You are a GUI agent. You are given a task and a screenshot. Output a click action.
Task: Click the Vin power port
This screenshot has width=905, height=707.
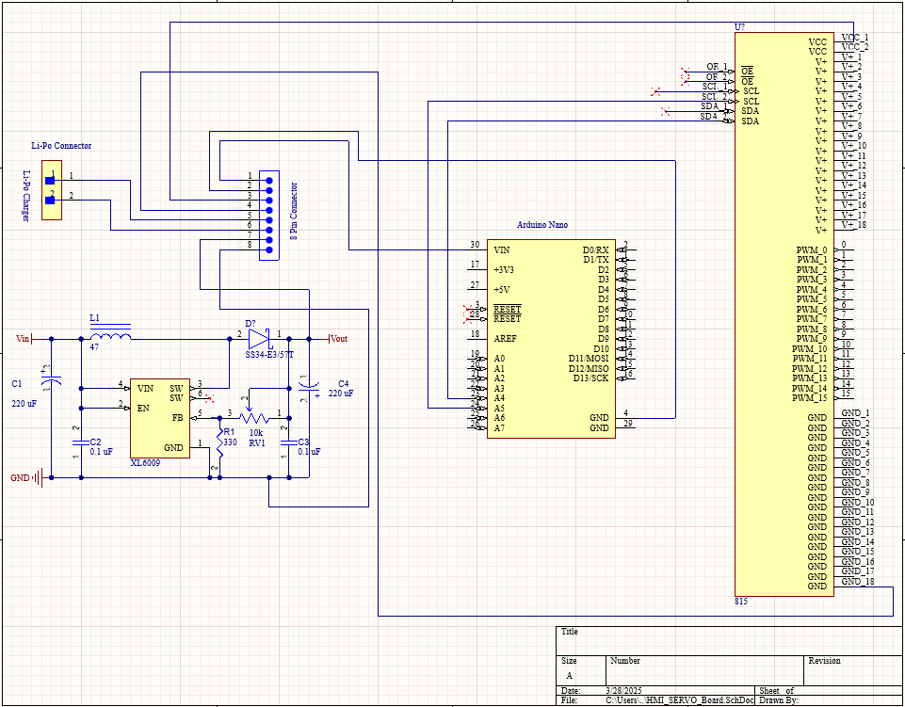coord(24,339)
